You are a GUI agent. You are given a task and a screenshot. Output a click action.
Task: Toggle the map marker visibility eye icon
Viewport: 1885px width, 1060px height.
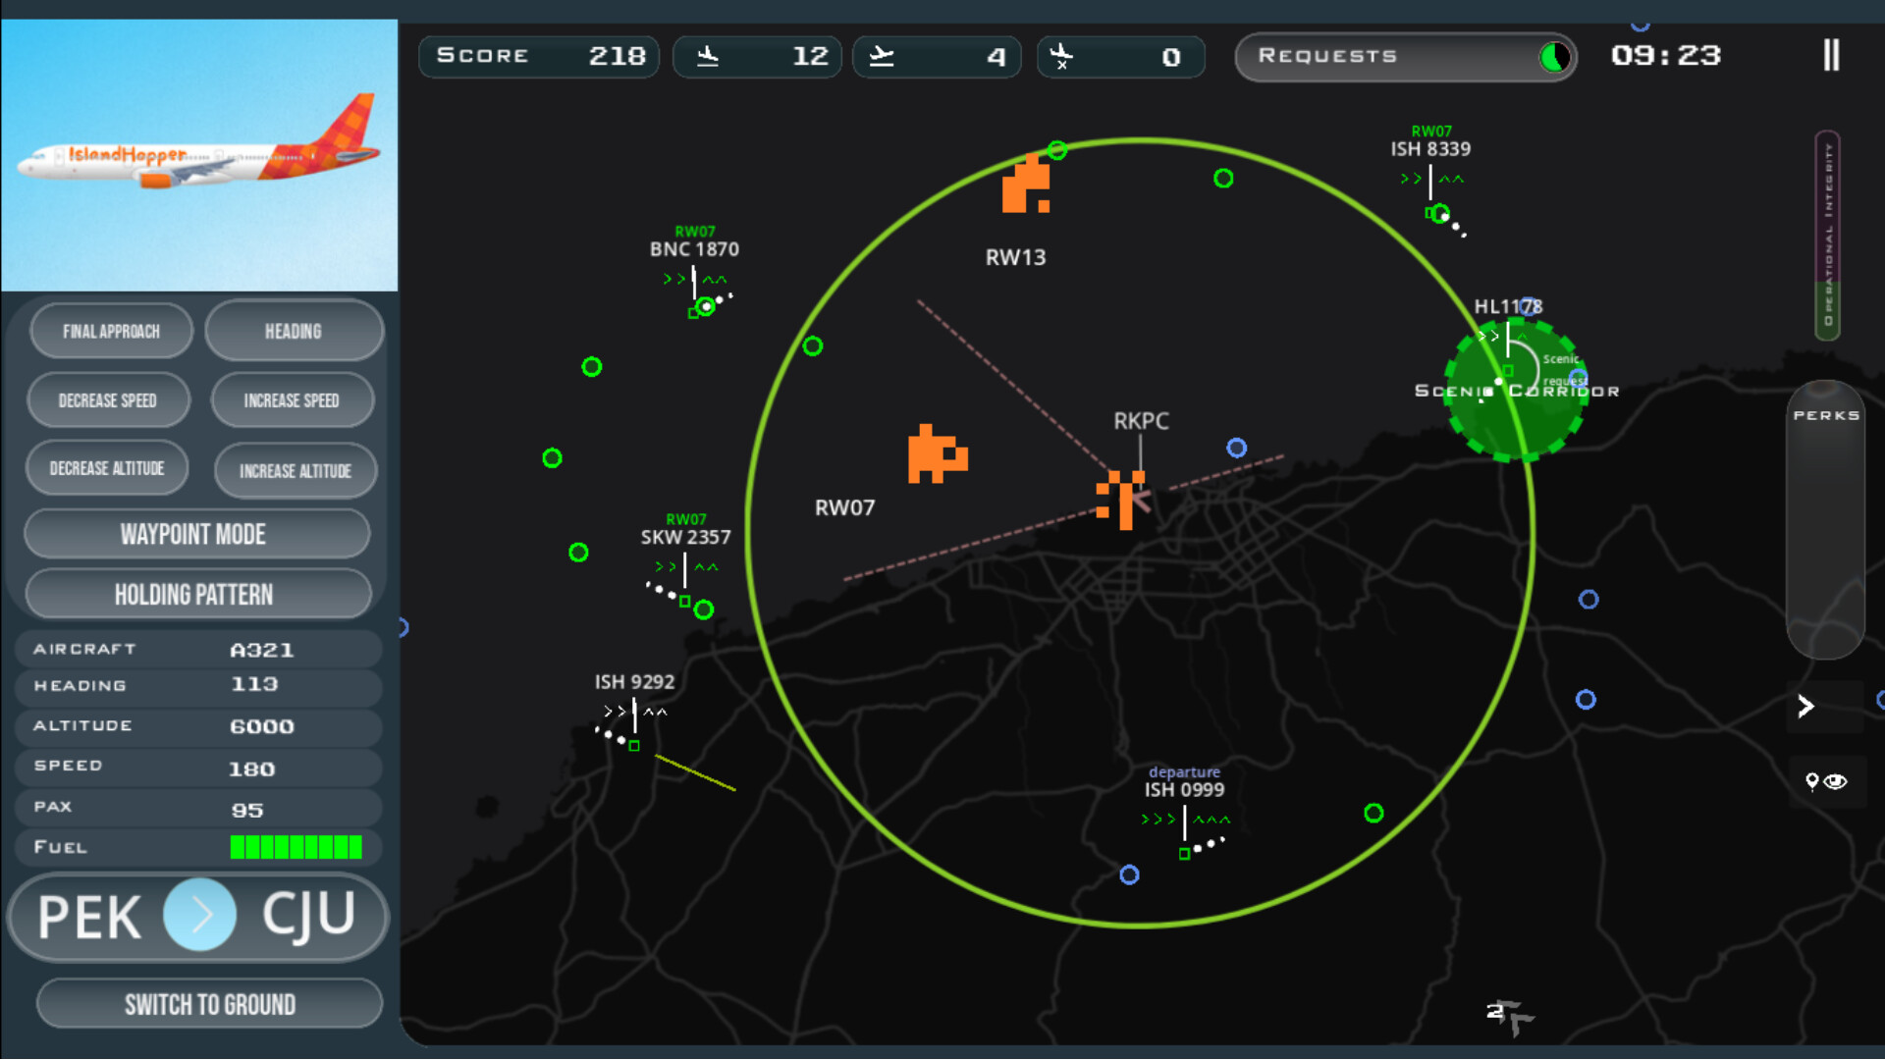click(1827, 782)
